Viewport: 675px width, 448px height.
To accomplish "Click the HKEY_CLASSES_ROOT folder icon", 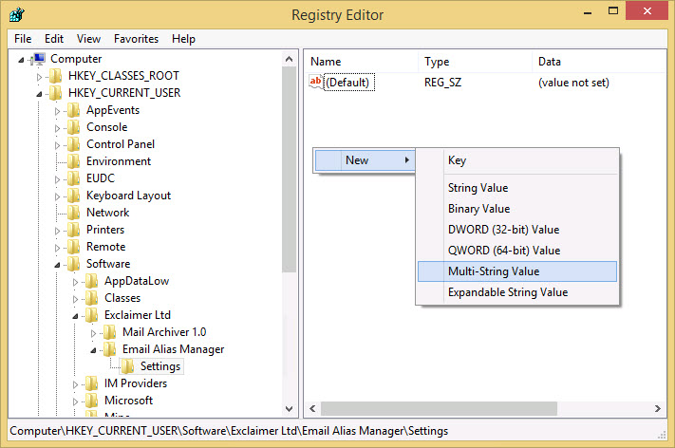I will [55, 76].
